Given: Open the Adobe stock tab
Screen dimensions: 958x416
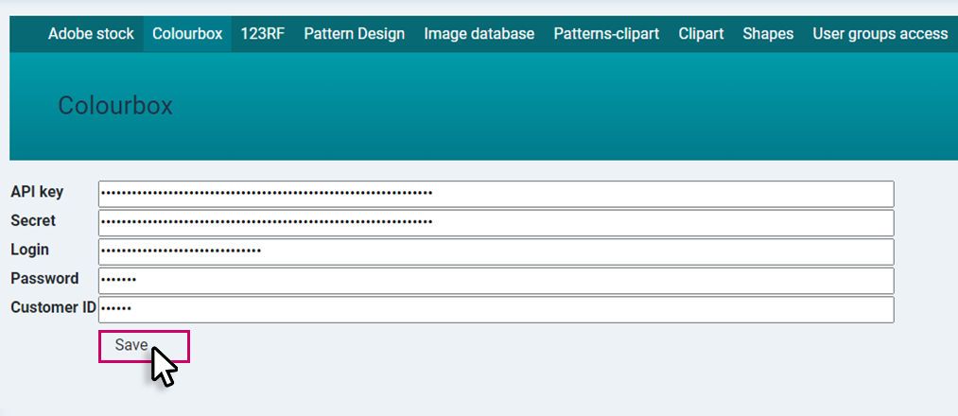Looking at the screenshot, I should pos(91,34).
